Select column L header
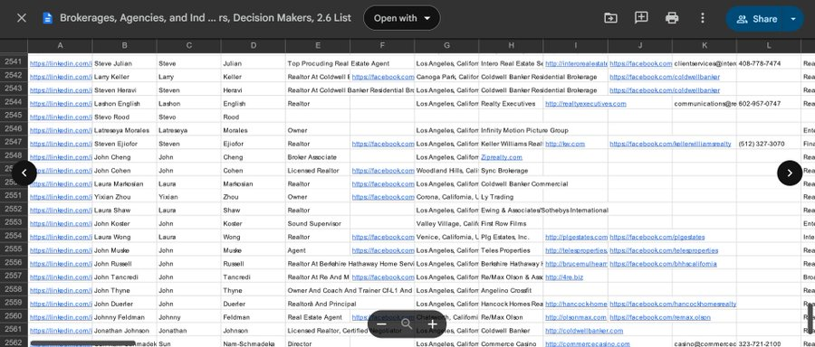The width and height of the screenshot is (815, 347). click(769, 46)
